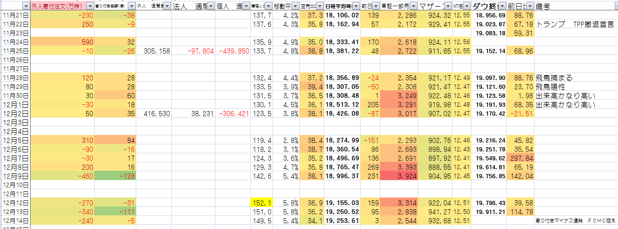Select the 297.84 Dow change cell
The width and height of the screenshot is (618, 229).
tap(520, 158)
